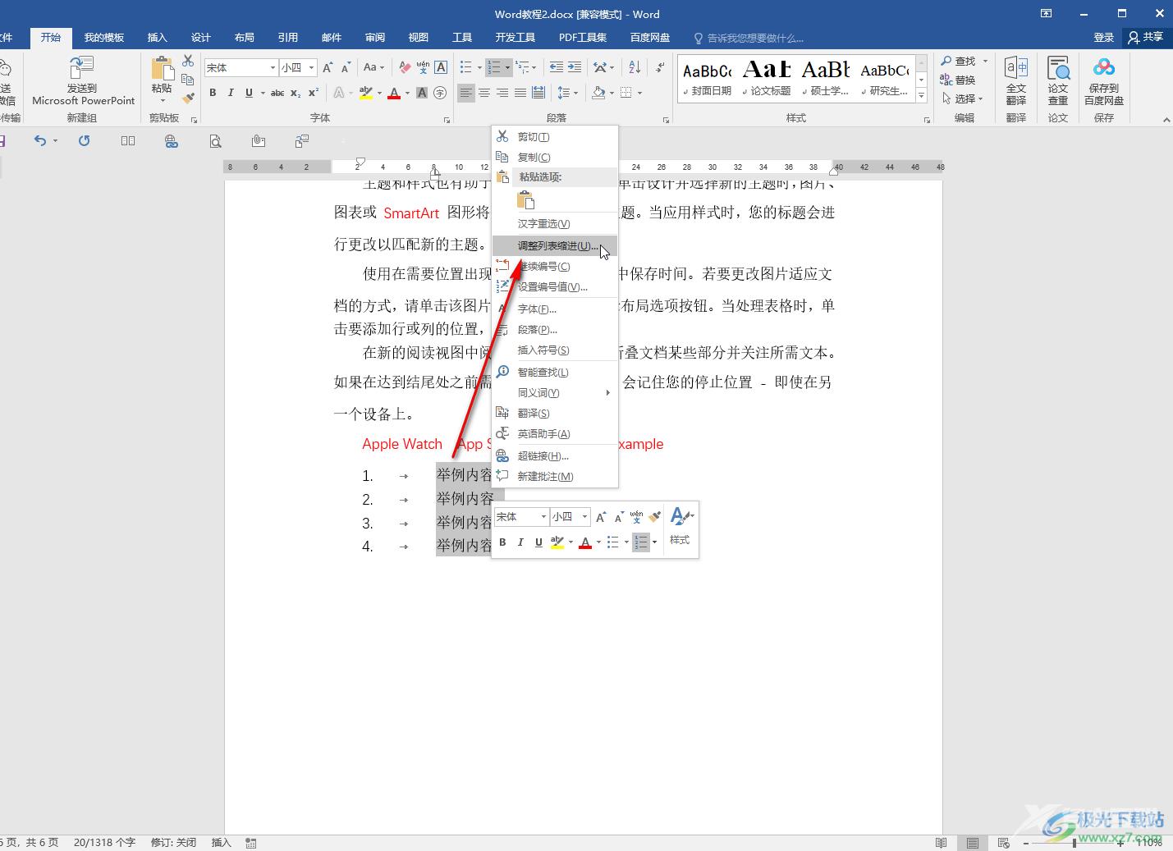Click the Redo icon in quick access toolbar
1173x851 pixels.
point(84,141)
